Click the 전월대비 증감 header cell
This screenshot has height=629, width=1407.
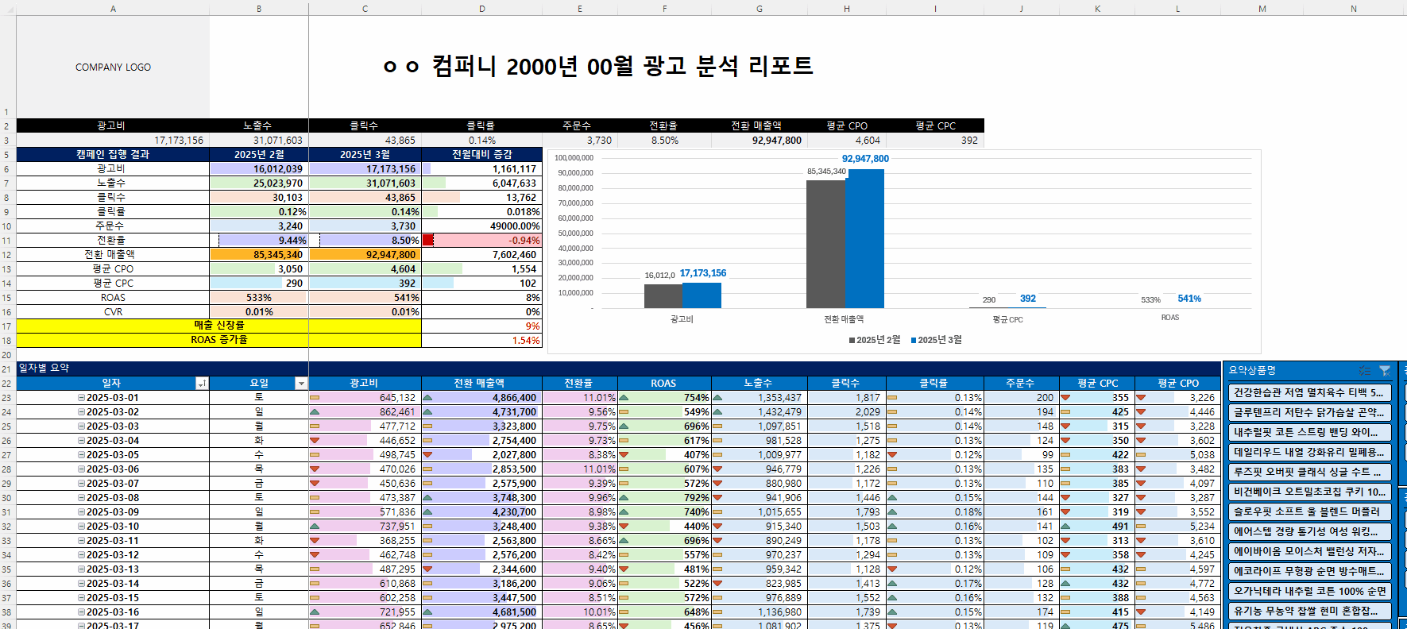481,155
